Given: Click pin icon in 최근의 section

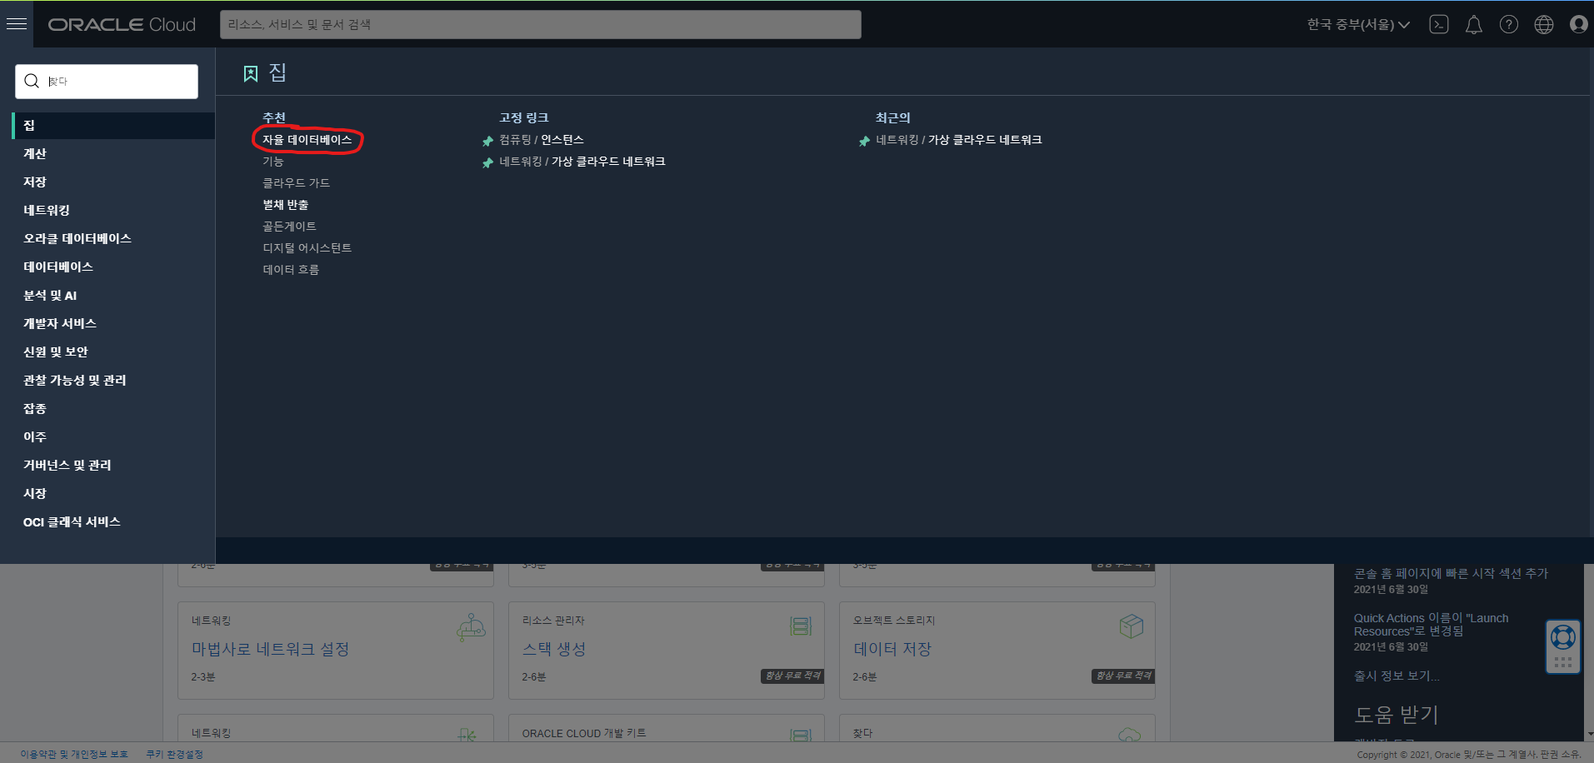Looking at the screenshot, I should (x=865, y=141).
